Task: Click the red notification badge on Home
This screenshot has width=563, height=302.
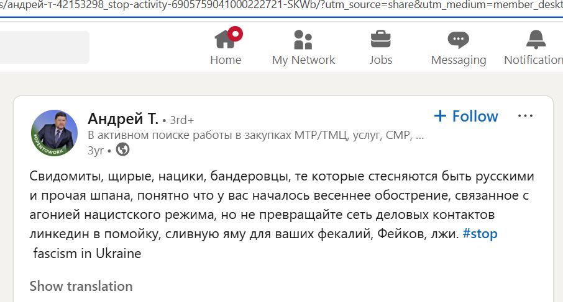Action: (236, 34)
